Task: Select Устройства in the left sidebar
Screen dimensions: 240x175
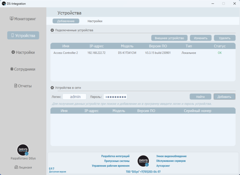Action: [x=23, y=36]
